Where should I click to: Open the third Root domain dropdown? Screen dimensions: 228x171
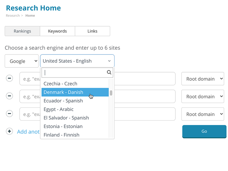pyautogui.click(x=203, y=114)
